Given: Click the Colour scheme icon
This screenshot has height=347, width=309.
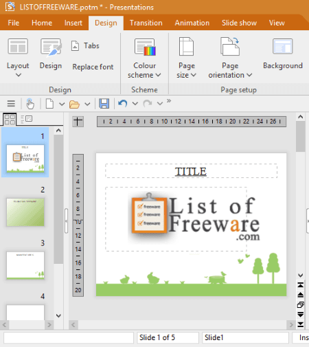Looking at the screenshot, I should pos(145,47).
